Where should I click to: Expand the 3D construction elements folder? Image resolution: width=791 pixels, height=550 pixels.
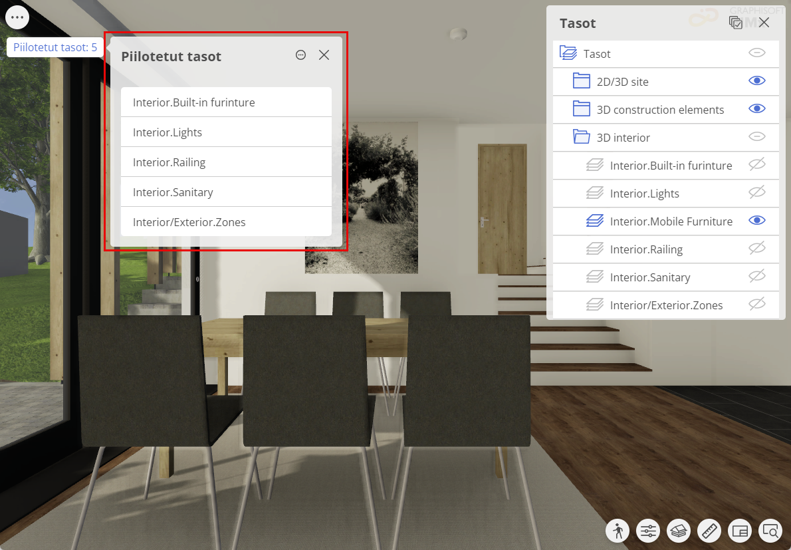tap(581, 109)
